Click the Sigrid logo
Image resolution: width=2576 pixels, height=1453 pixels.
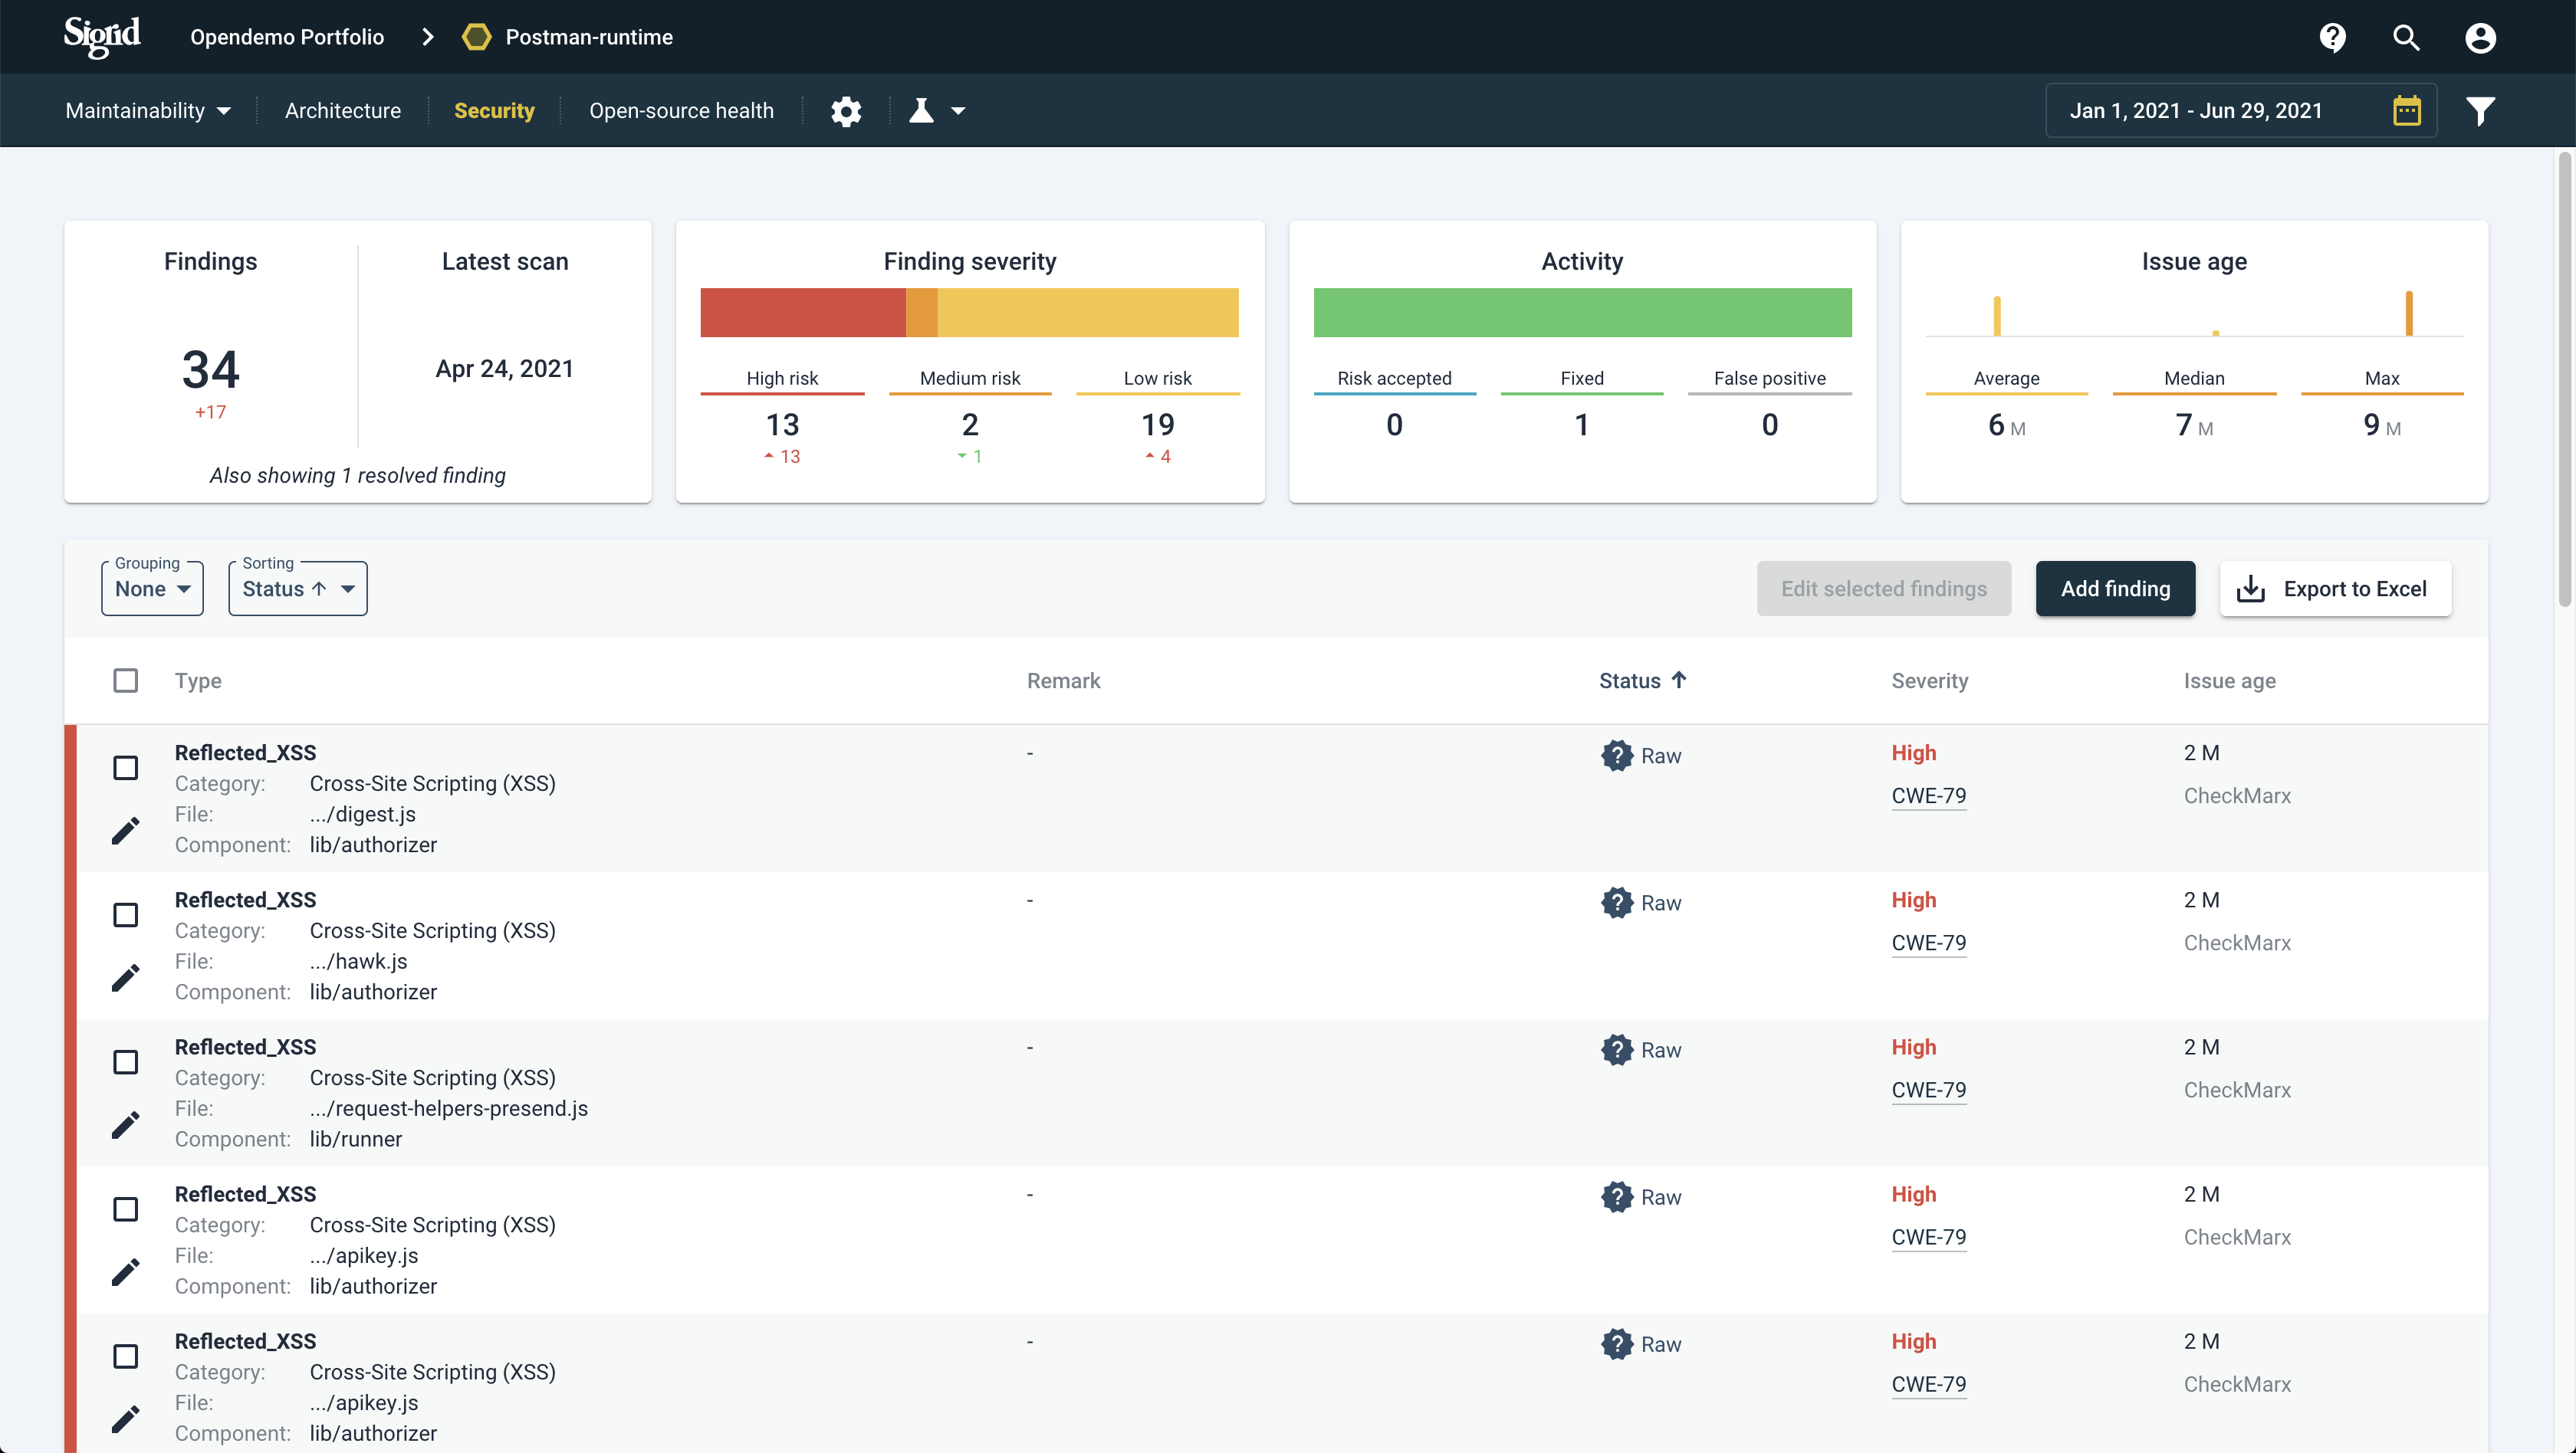click(x=102, y=37)
